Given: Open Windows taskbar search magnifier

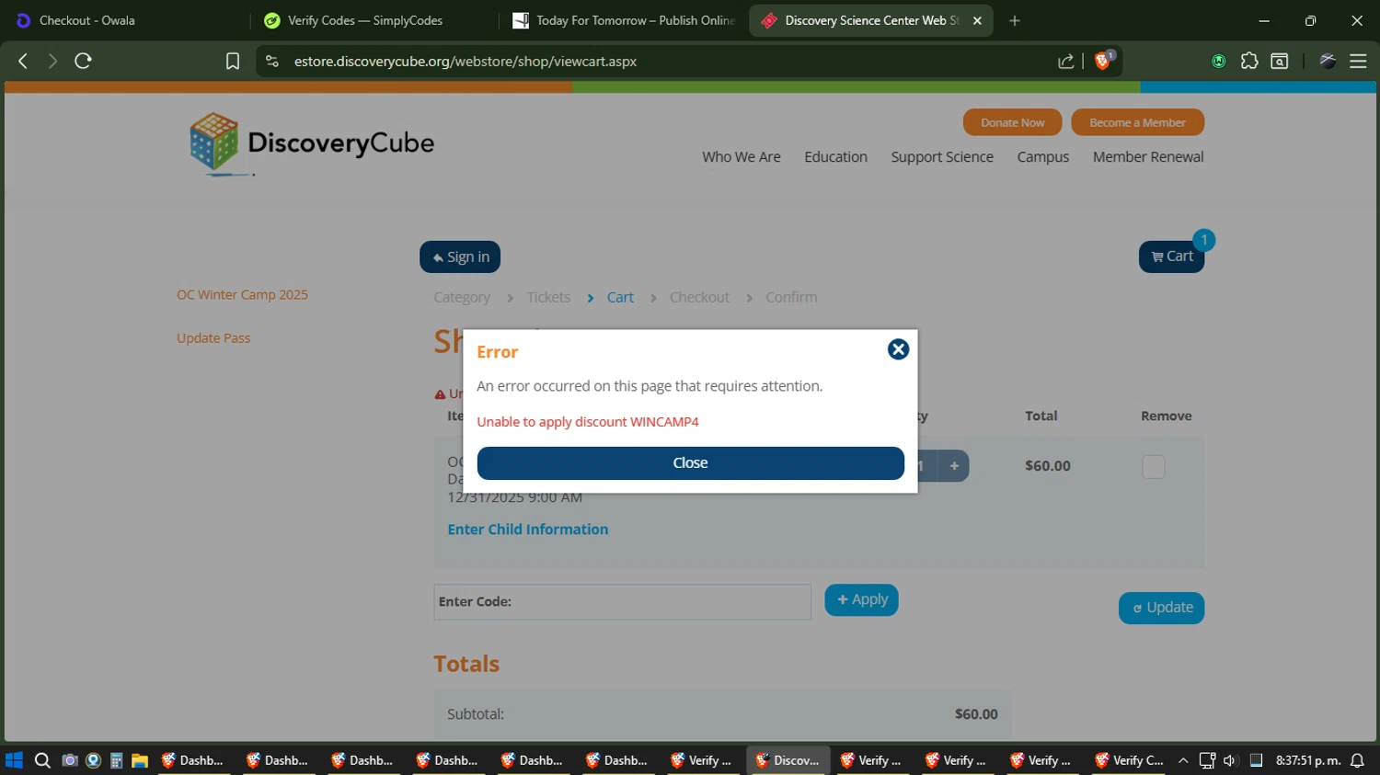Looking at the screenshot, I should click(42, 760).
